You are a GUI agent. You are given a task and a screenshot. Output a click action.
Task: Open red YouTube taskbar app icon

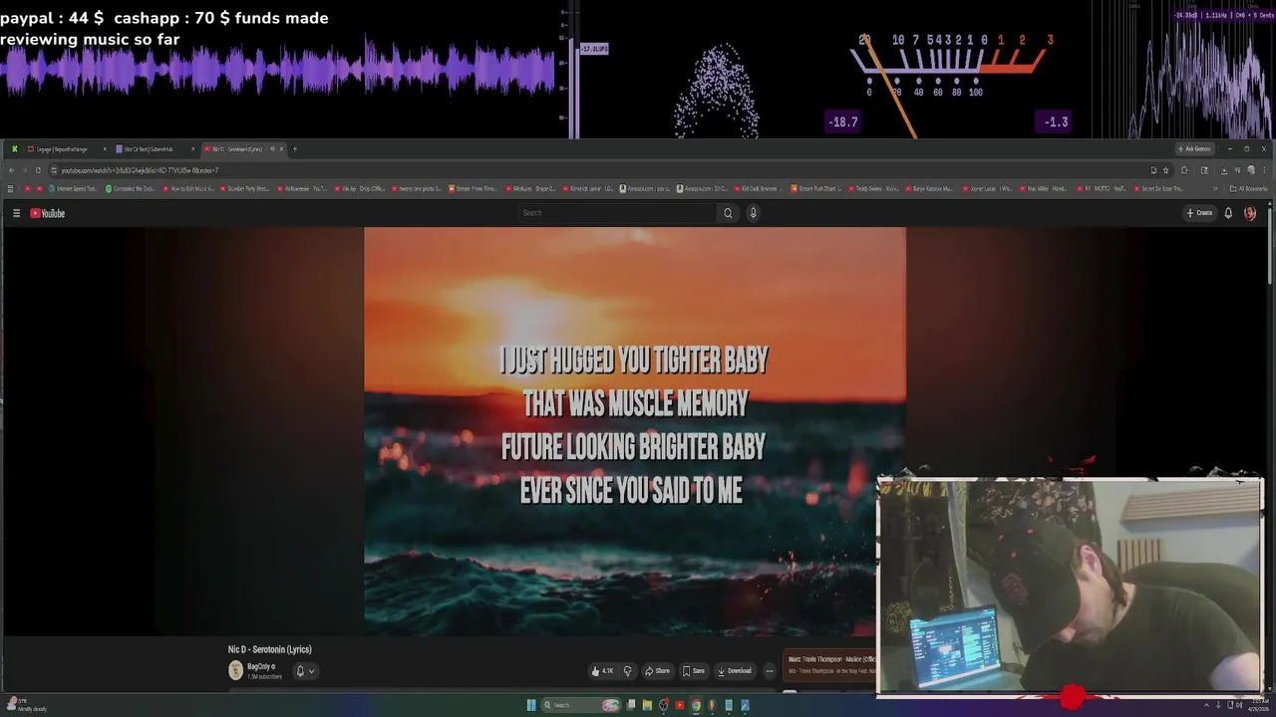pos(680,705)
